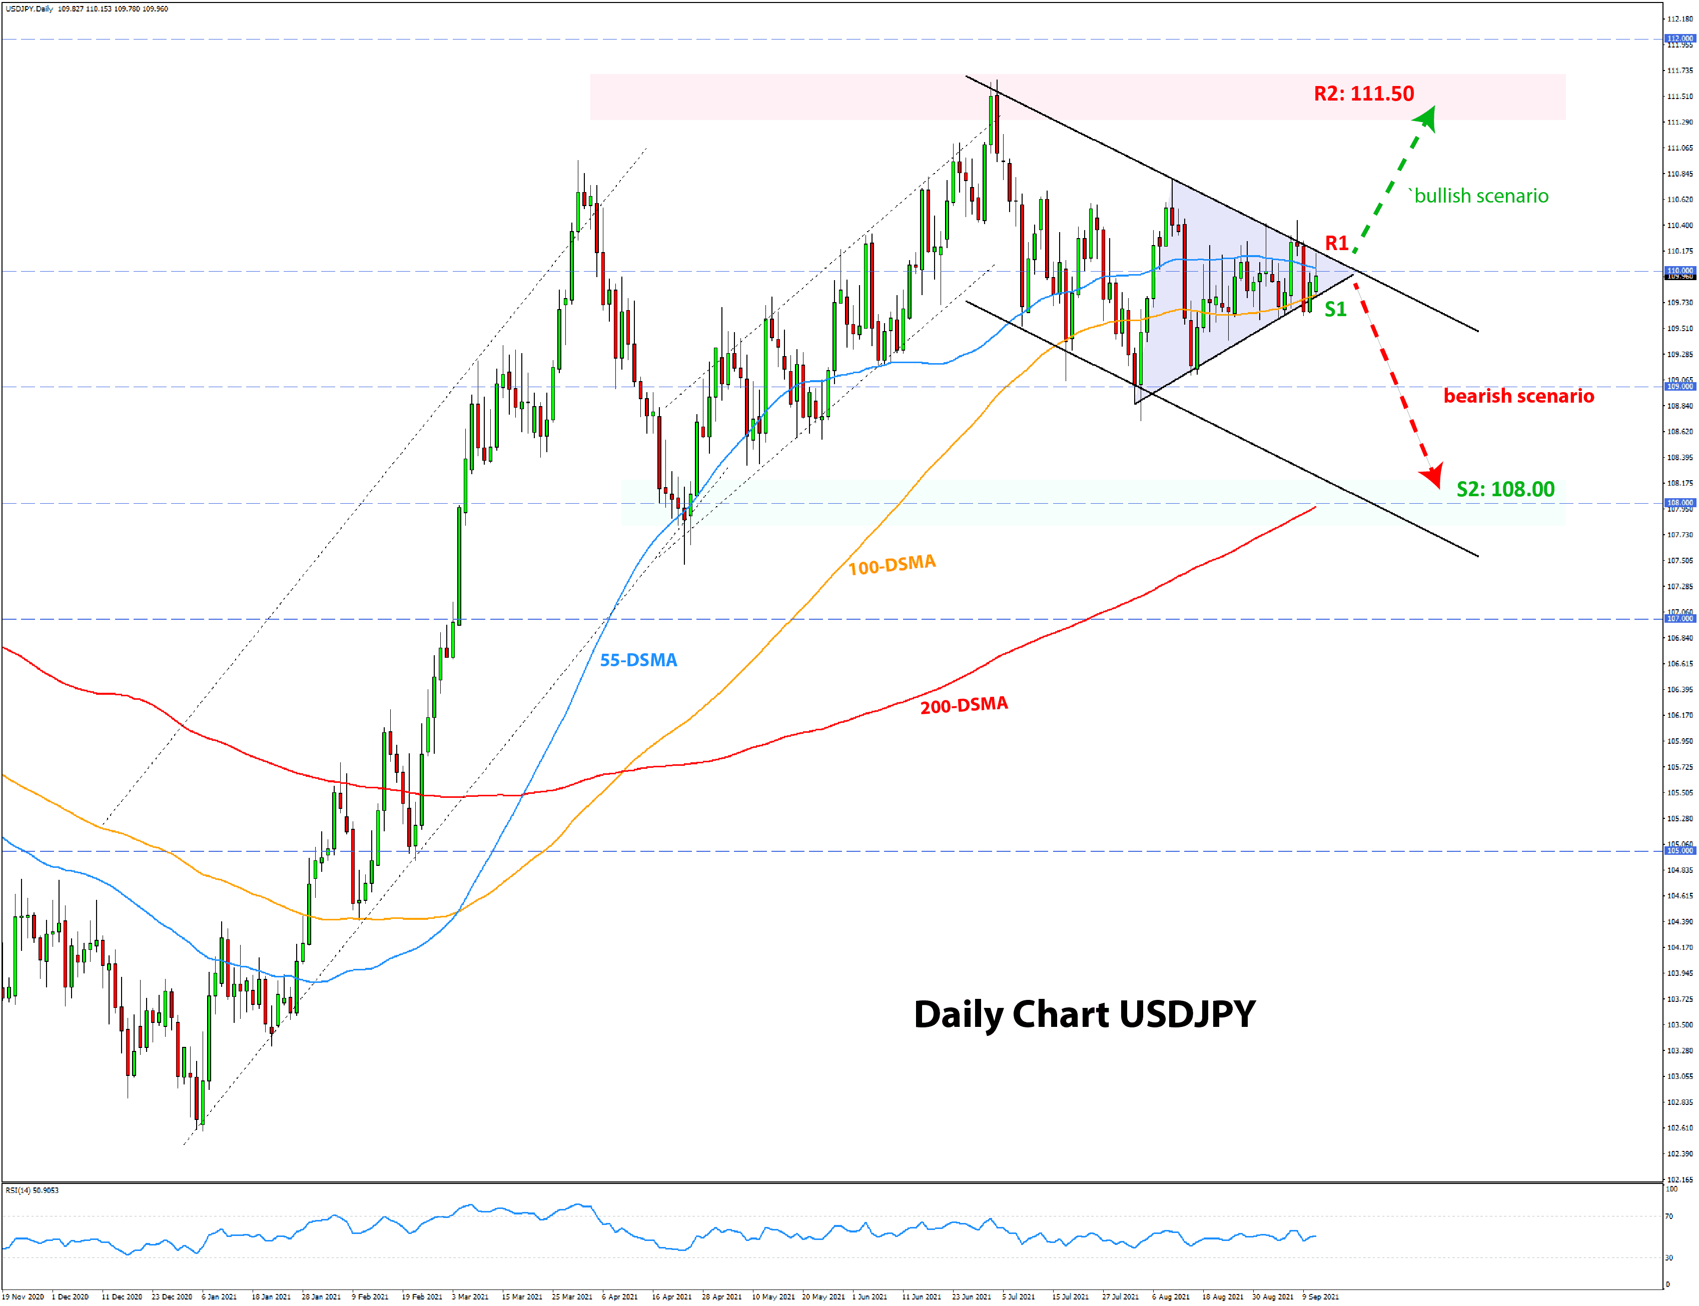Click the '23 Jun 2021' date label
This screenshot has width=1699, height=1306.
point(971,1297)
